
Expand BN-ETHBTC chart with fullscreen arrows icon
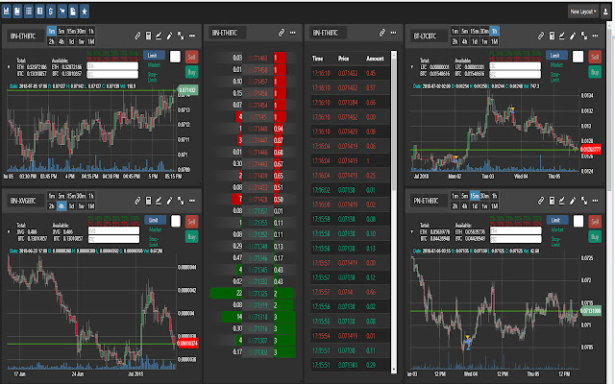[180, 34]
